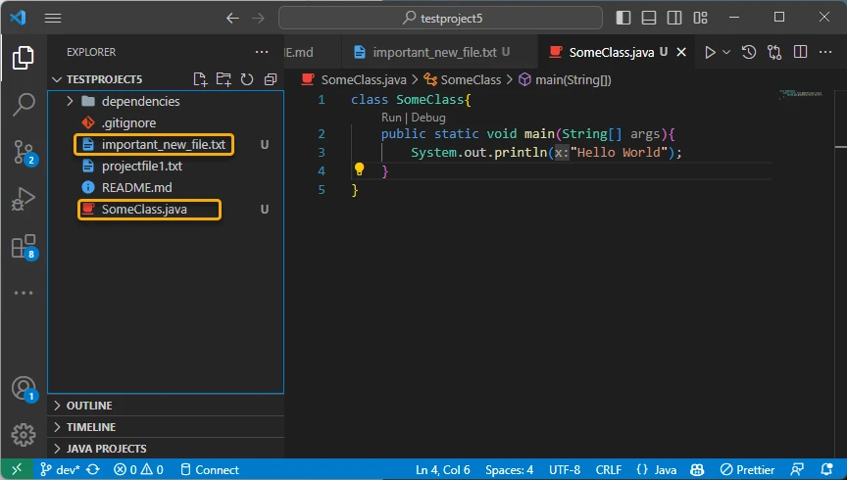Split the editor to the right
The width and height of the screenshot is (847, 480).
pos(801,52)
